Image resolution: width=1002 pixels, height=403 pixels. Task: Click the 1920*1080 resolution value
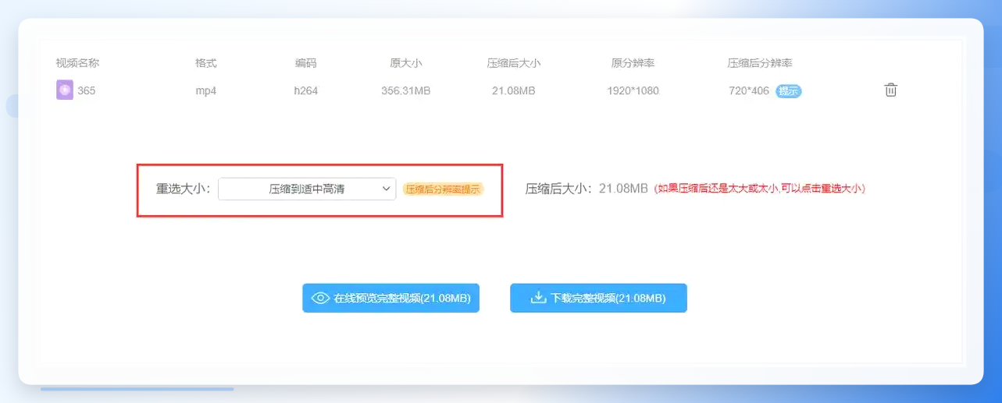[x=633, y=91]
